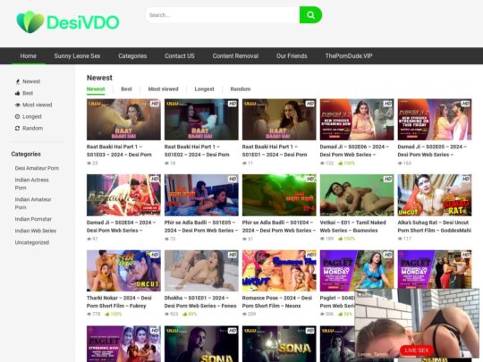The height and width of the screenshot is (362, 483).
Task: Click the Newest rocket icon in sidebar
Action: 18,81
